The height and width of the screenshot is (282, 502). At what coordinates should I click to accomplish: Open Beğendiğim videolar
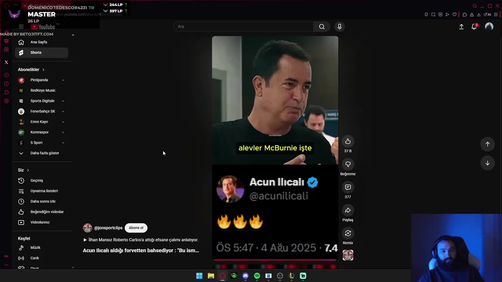click(42, 212)
